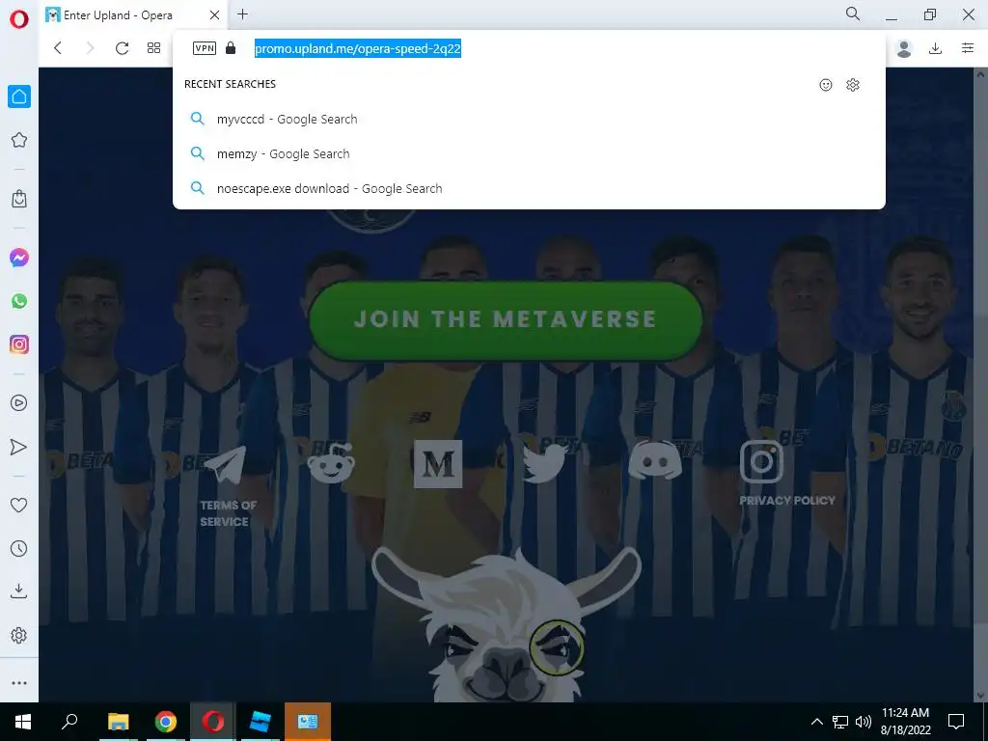Go back to previous page
Screen dimensions: 988x741
(x=58, y=48)
